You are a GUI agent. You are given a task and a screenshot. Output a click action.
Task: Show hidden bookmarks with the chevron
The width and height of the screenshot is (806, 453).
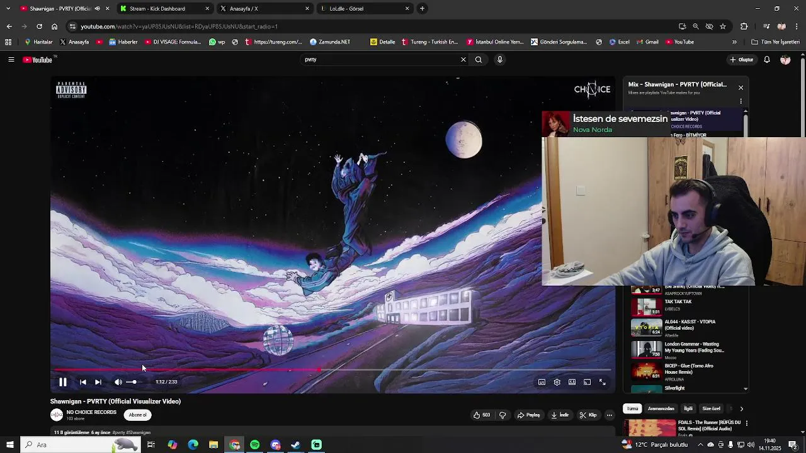tap(734, 42)
